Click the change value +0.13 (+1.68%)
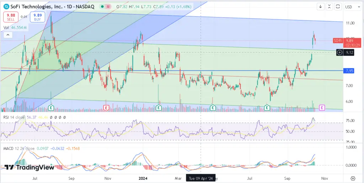 point(178,7)
